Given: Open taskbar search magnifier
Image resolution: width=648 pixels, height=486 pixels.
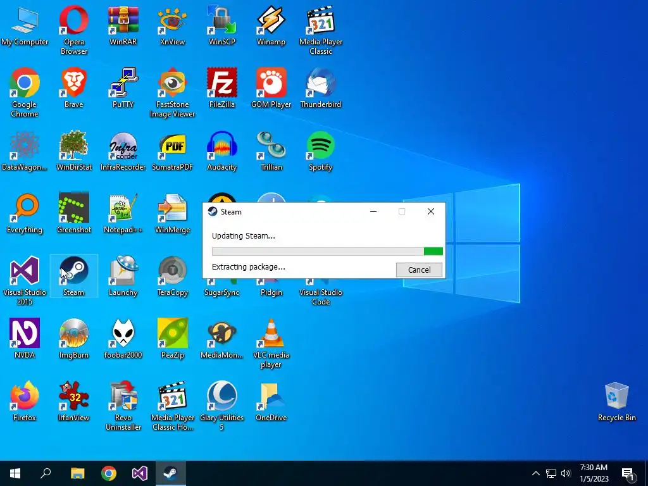Looking at the screenshot, I should pos(46,473).
